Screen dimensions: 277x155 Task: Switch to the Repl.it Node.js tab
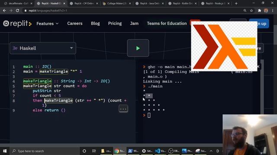click(216, 3)
